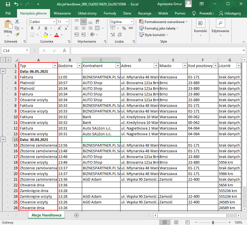Open the Formuły ribbon tab
Screen dimensions: 247x225
(110, 13)
